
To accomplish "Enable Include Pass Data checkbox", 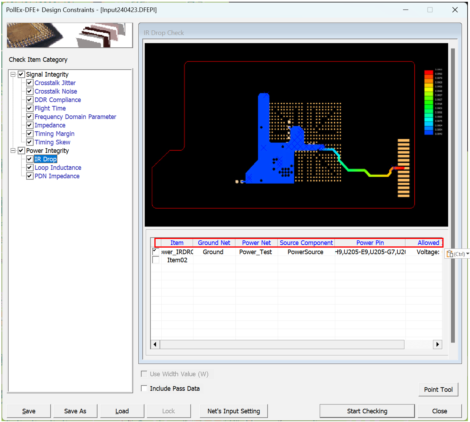I will [x=144, y=388].
